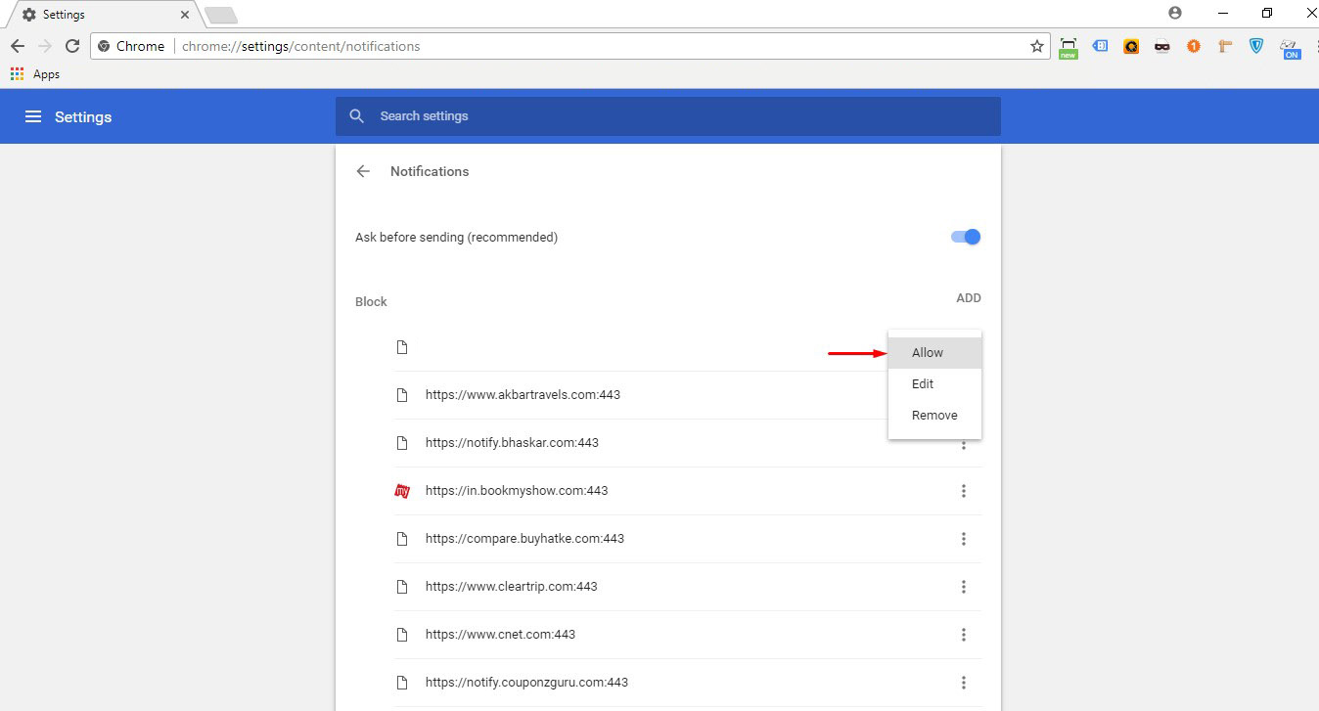Choose Remove in the open menu

(x=933, y=415)
